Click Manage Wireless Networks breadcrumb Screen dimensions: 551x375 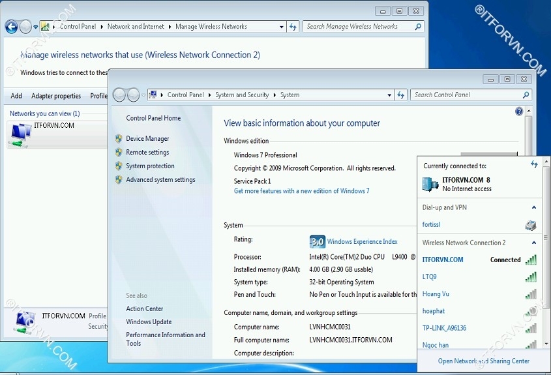(x=211, y=26)
